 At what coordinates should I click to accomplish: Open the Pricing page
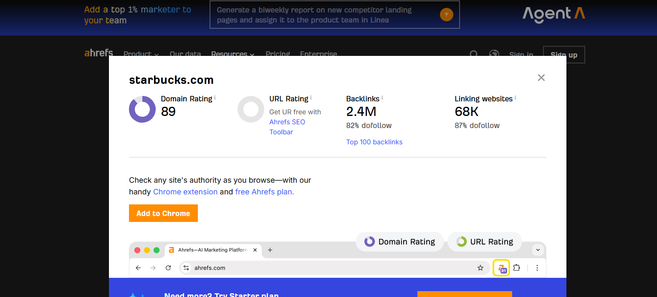point(278,54)
